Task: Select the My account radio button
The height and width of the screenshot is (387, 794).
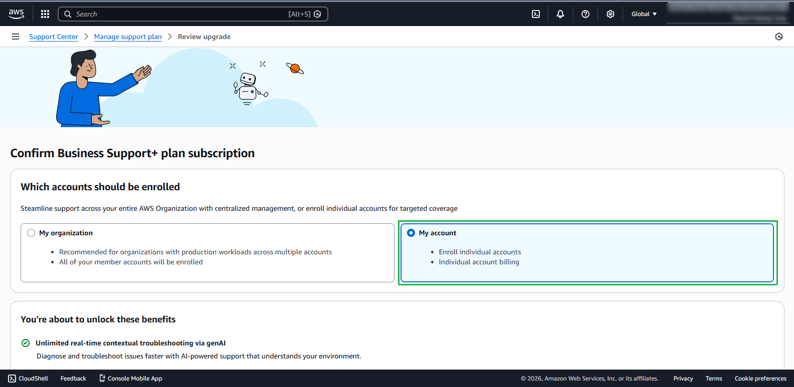Action: [411, 233]
